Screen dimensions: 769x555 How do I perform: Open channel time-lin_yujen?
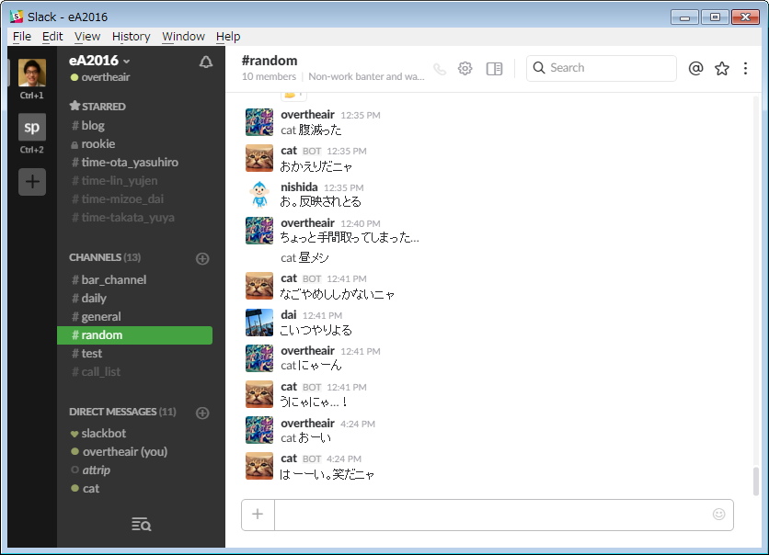114,181
